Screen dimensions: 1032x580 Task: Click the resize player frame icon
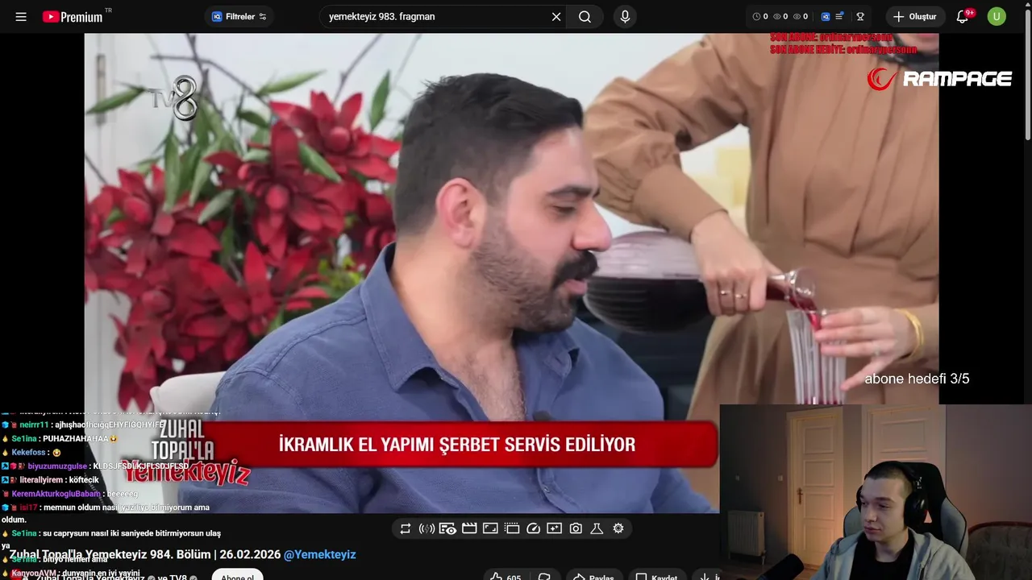pyautogui.click(x=490, y=528)
